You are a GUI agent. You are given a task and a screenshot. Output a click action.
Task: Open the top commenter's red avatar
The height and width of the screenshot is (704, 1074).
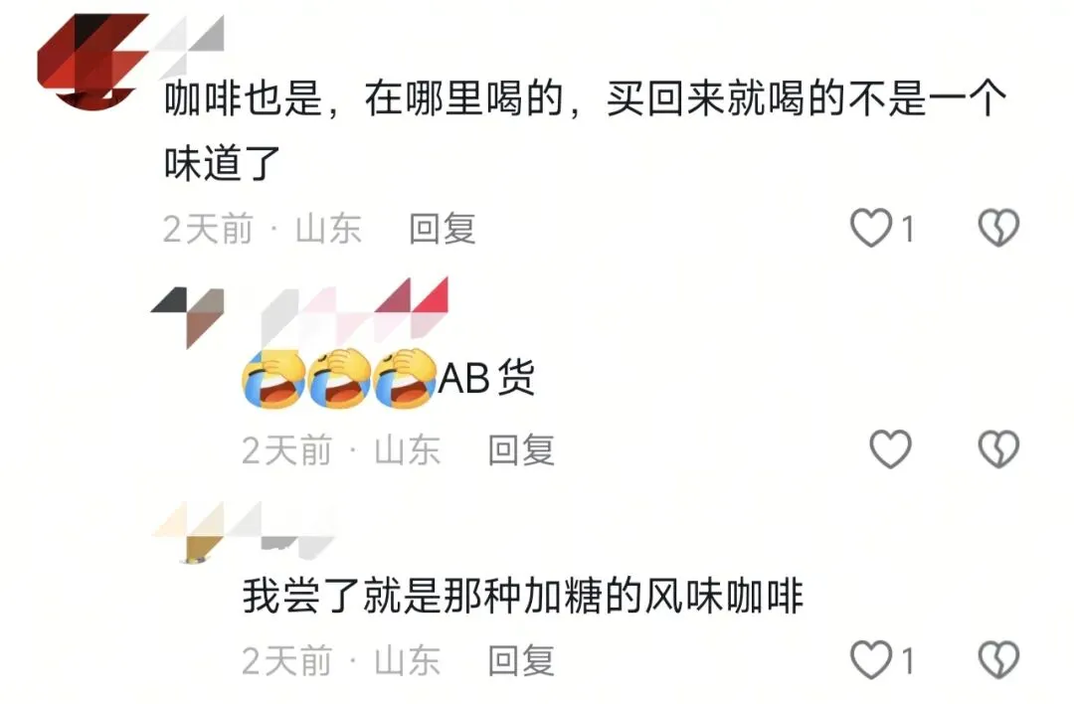92,62
